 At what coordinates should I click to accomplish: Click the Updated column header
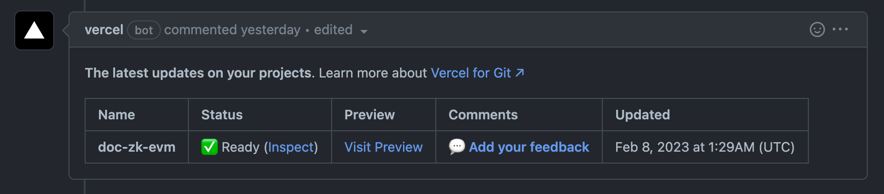click(642, 115)
